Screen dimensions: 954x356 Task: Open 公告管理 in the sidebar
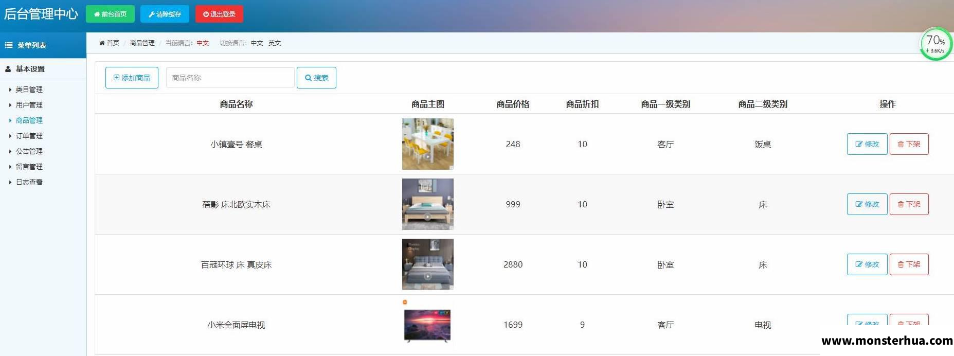[x=29, y=151]
